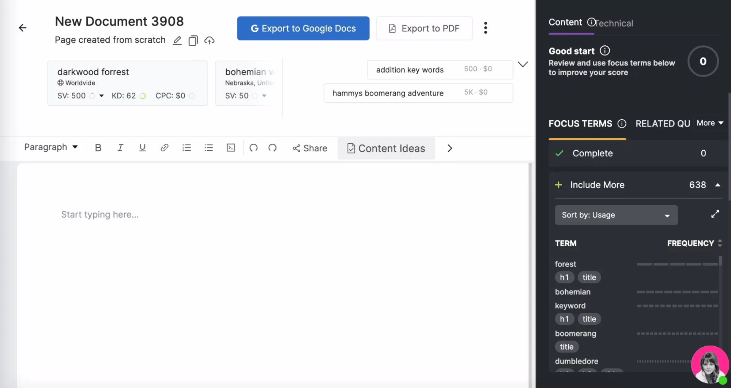The height and width of the screenshot is (388, 731).
Task: Insert numbered list
Action: 186,148
